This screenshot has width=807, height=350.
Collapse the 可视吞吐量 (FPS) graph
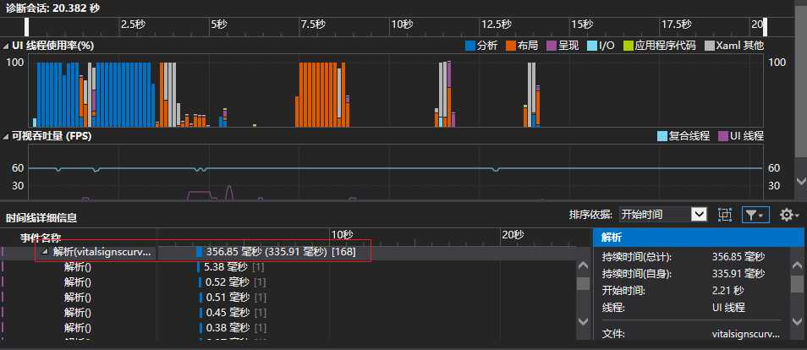click(x=6, y=136)
